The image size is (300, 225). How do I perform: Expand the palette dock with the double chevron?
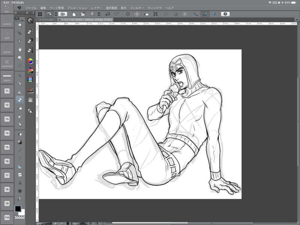(x=27, y=12)
